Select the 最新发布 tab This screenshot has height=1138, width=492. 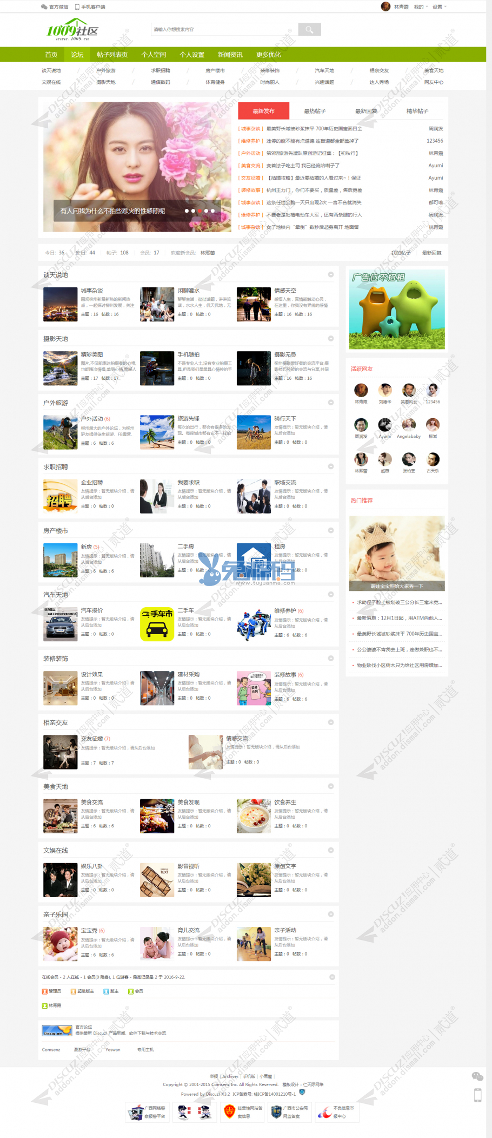coord(264,111)
